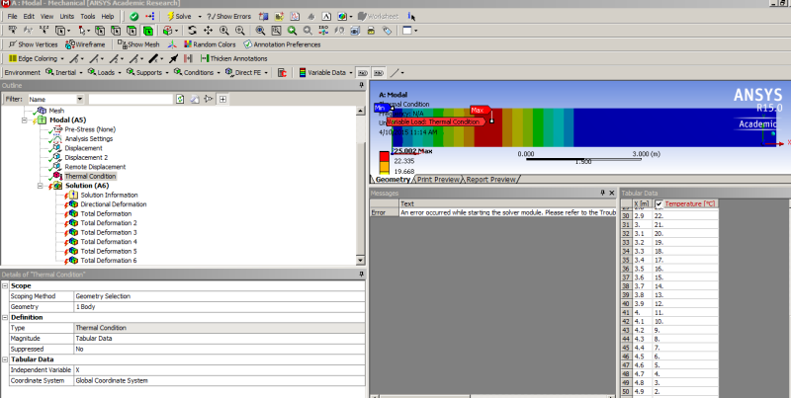
Task: Toggle Thicken Annotations
Action: pos(233,58)
